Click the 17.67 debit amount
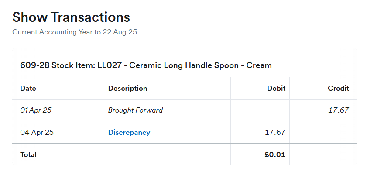Screen dimensions: 367x175 click(x=275, y=132)
